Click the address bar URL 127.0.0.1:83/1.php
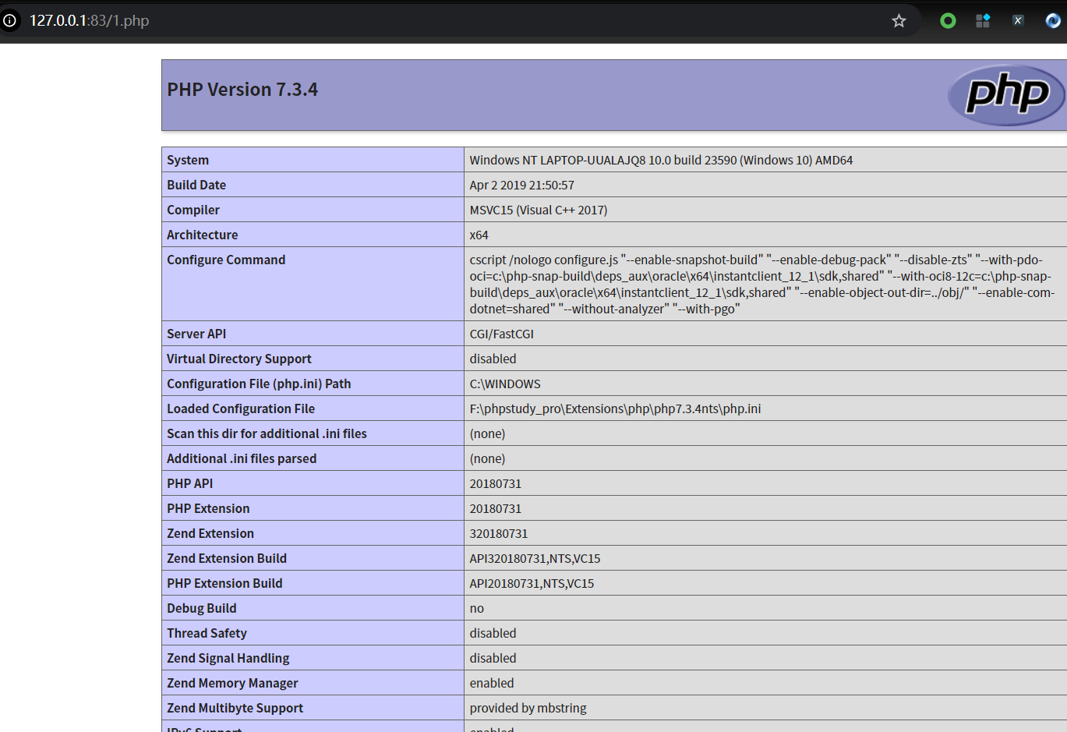The width and height of the screenshot is (1067, 732). tap(89, 21)
